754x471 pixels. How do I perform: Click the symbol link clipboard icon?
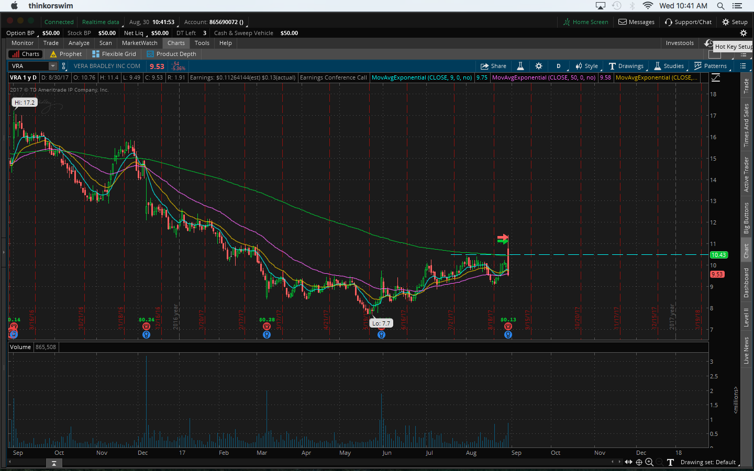click(x=64, y=66)
